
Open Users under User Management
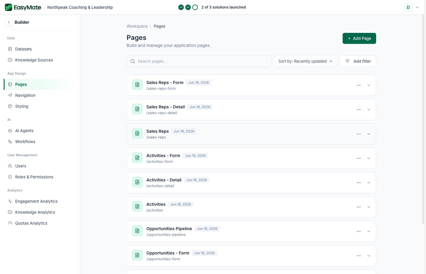38,166
